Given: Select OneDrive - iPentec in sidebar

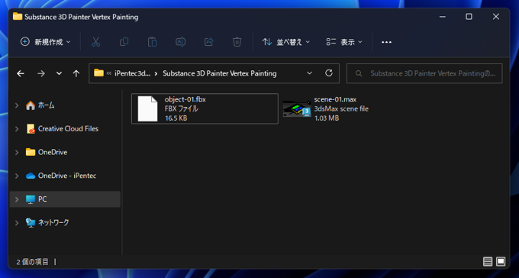Looking at the screenshot, I should click(x=65, y=176).
